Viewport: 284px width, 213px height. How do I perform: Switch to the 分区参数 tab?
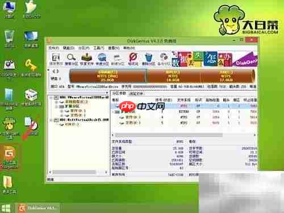point(119,93)
